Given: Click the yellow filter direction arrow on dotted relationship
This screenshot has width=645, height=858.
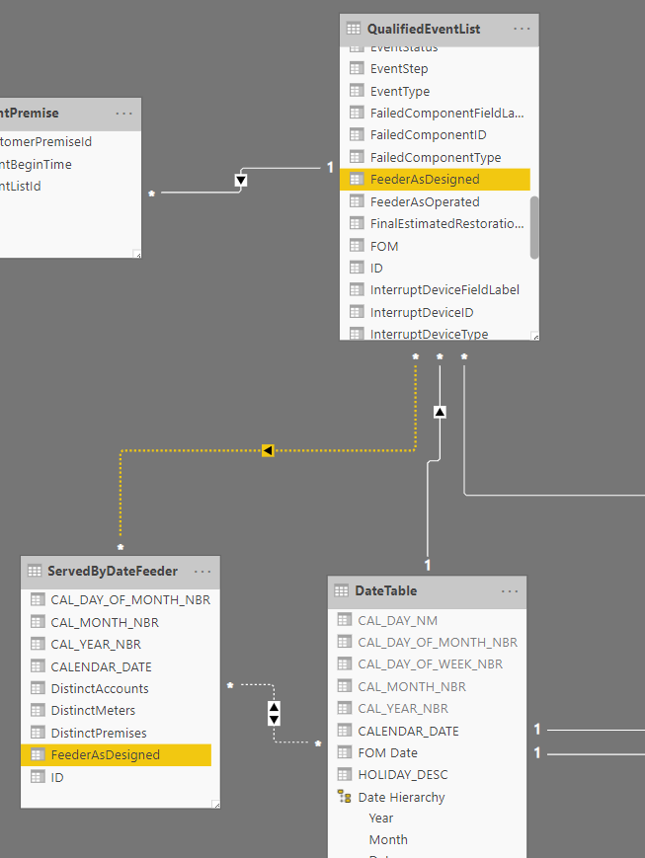Looking at the screenshot, I should 268,450.
